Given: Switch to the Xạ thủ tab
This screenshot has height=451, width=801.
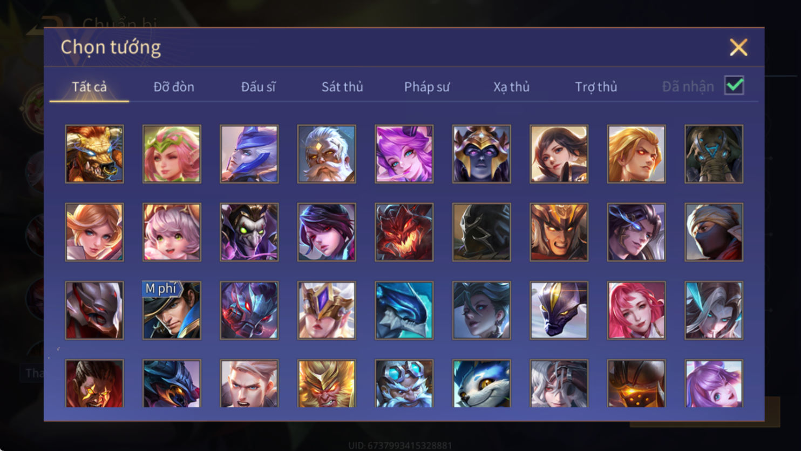Looking at the screenshot, I should (x=511, y=86).
